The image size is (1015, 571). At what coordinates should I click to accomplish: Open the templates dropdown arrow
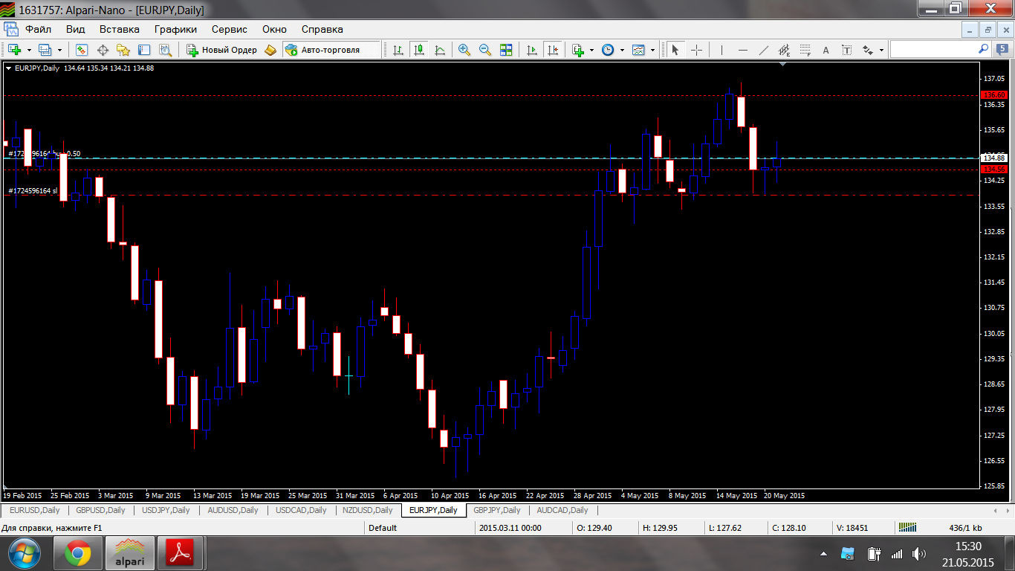click(x=652, y=50)
